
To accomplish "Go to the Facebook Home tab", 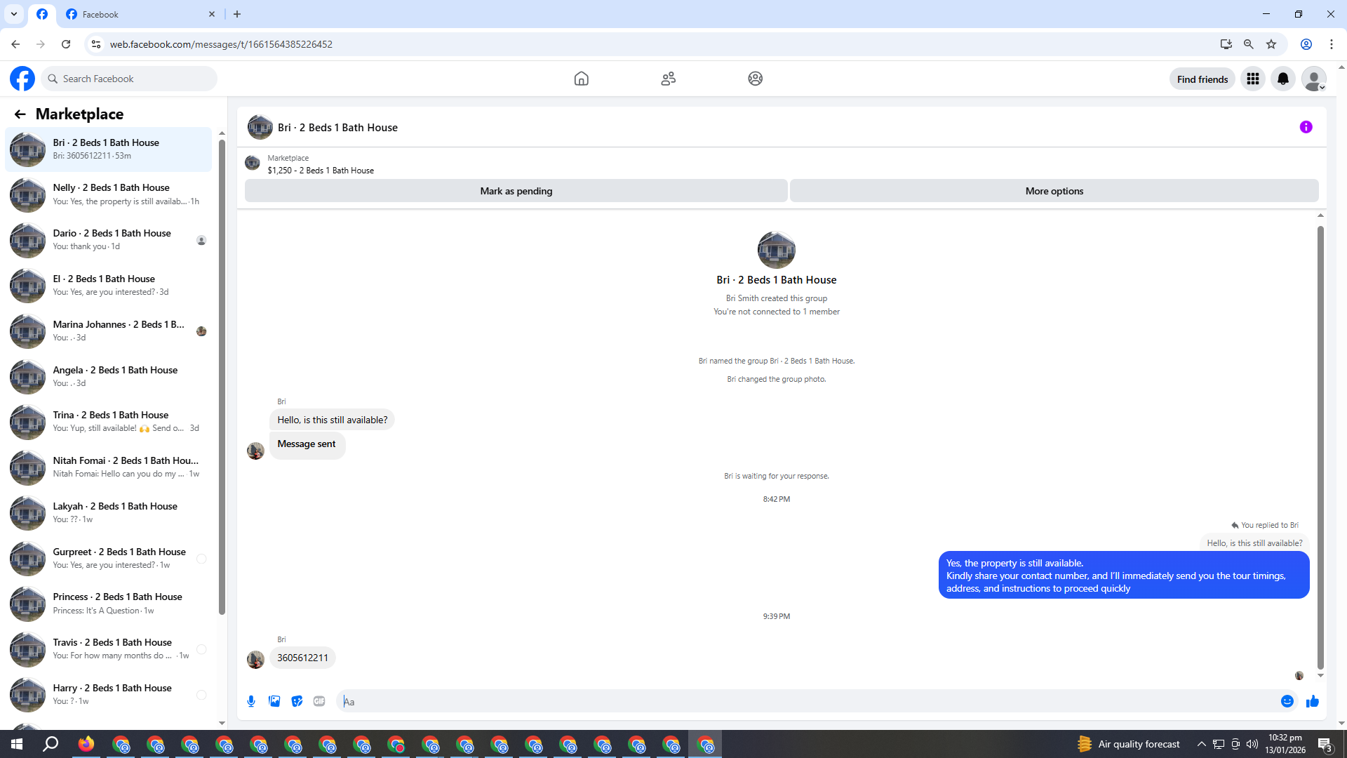I will (x=581, y=79).
